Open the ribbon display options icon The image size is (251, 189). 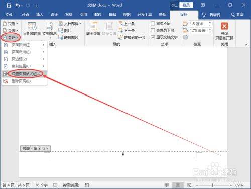[203, 5]
